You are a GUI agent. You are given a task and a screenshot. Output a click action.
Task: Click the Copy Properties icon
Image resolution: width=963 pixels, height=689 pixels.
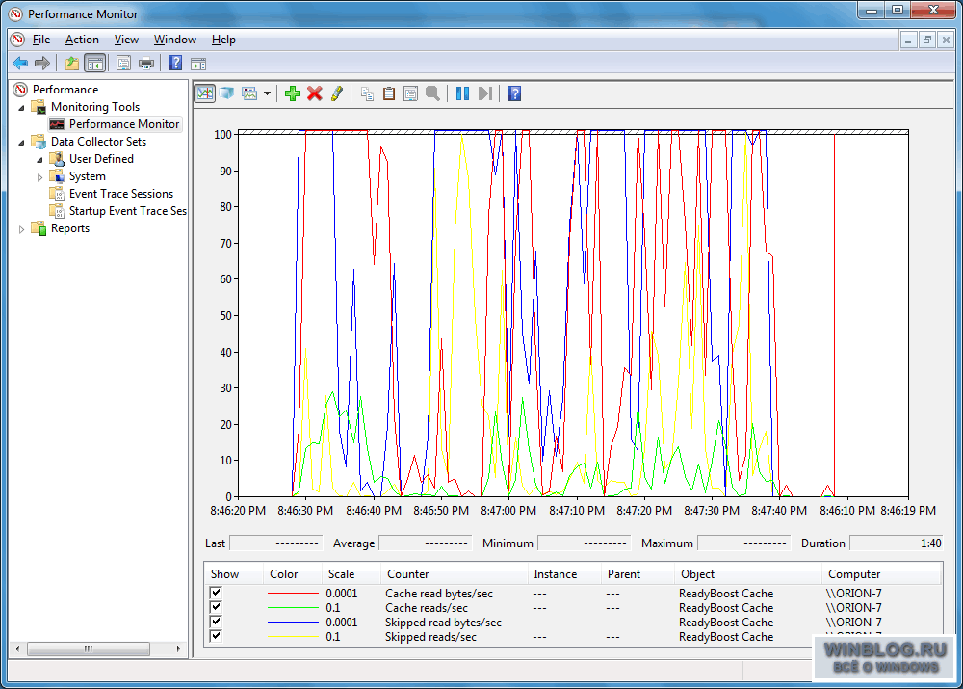pyautogui.click(x=367, y=93)
